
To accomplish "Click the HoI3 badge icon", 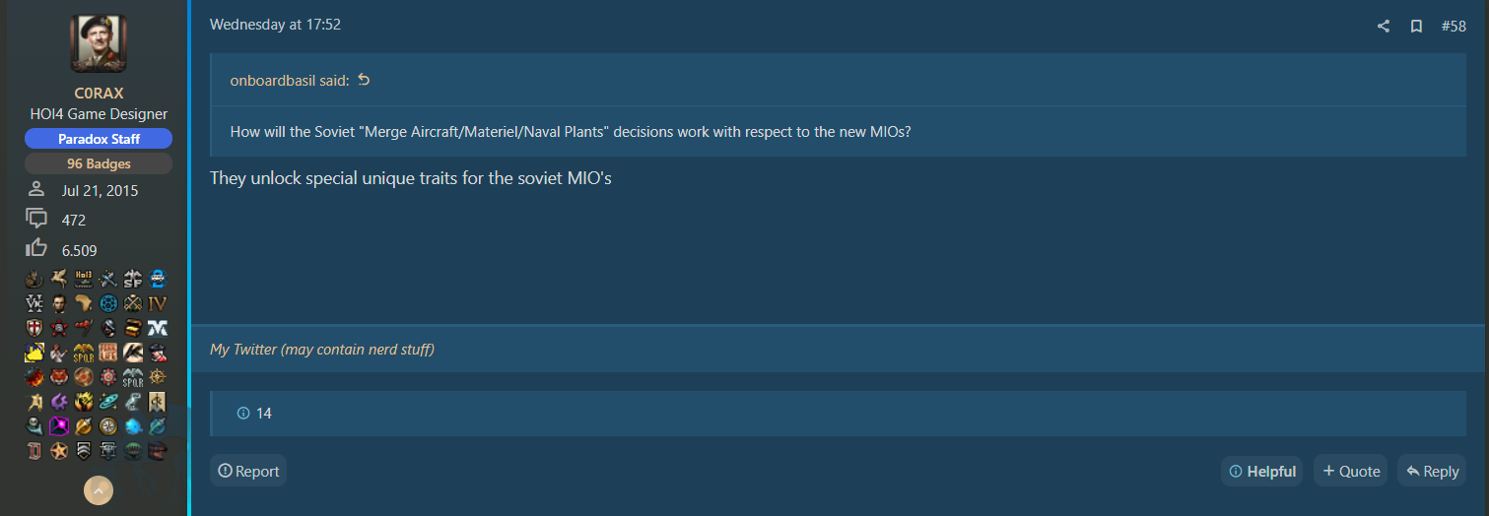I will click(85, 279).
